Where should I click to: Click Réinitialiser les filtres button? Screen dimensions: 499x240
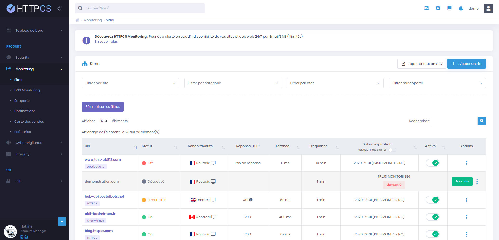103,107
